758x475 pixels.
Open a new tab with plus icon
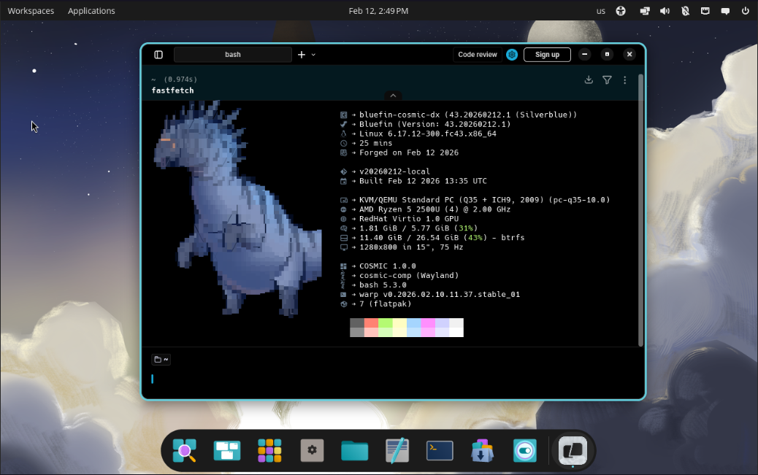(x=302, y=55)
